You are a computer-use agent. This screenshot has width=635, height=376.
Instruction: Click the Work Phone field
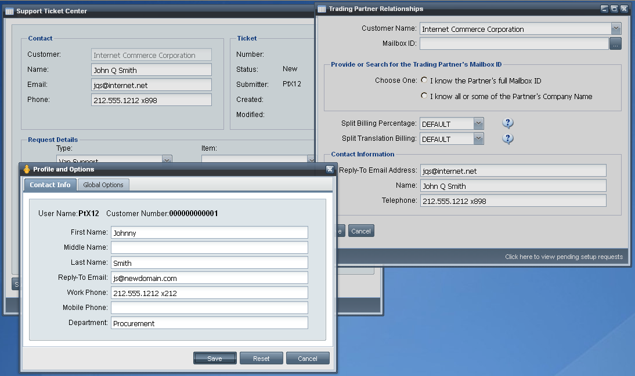210,293
